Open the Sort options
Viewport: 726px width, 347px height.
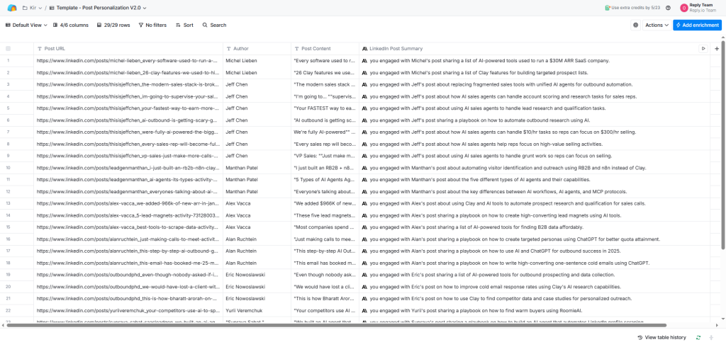click(x=184, y=25)
